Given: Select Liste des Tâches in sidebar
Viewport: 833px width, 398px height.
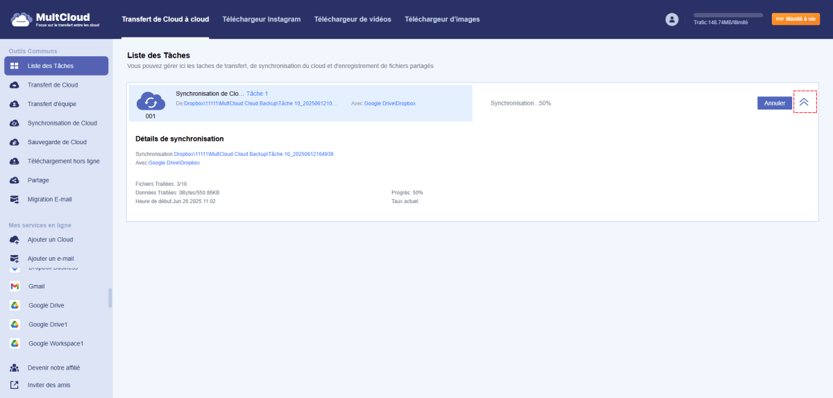Looking at the screenshot, I should [56, 66].
